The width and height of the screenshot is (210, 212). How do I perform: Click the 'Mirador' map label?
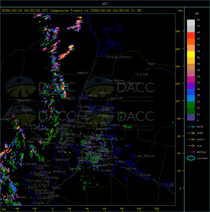click(106, 170)
